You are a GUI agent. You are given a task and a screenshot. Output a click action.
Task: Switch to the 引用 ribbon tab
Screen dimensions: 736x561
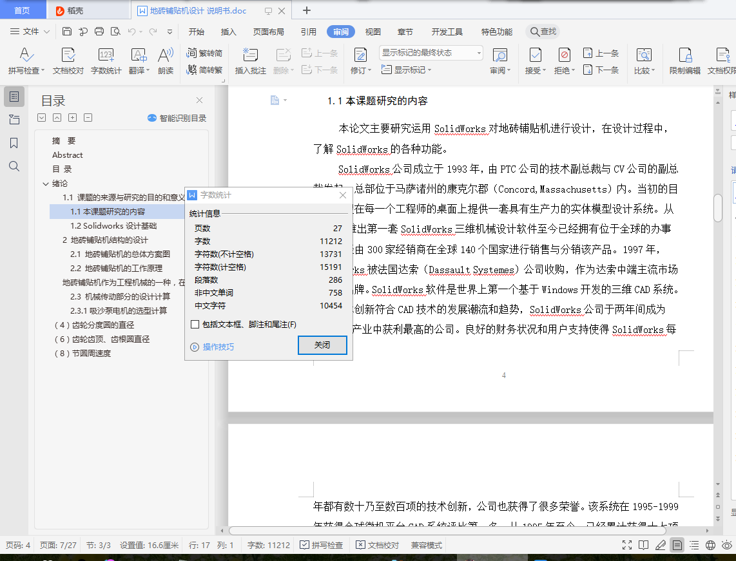[309, 32]
